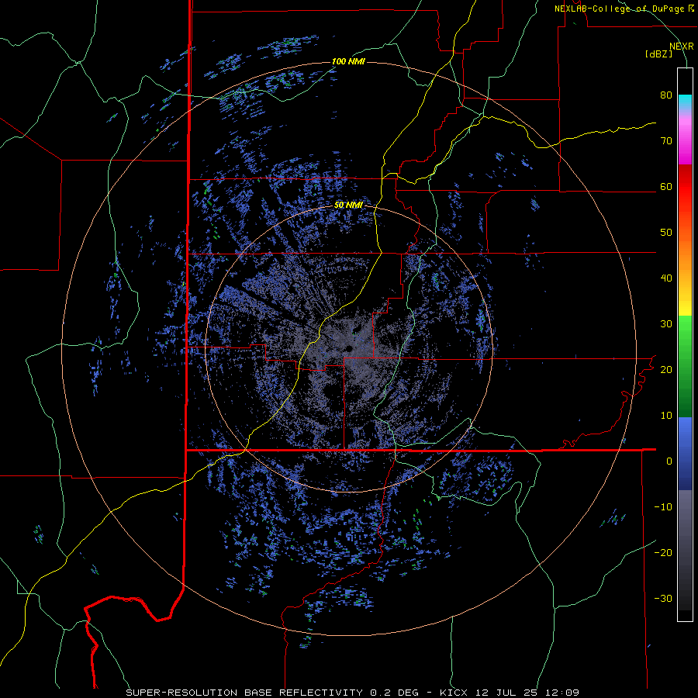Click the "NEXR" label above the color scale
Screen dimensions: 698x698
click(681, 47)
